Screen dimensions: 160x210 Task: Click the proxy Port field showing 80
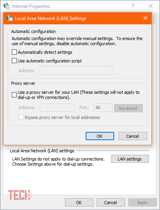[x=103, y=108]
